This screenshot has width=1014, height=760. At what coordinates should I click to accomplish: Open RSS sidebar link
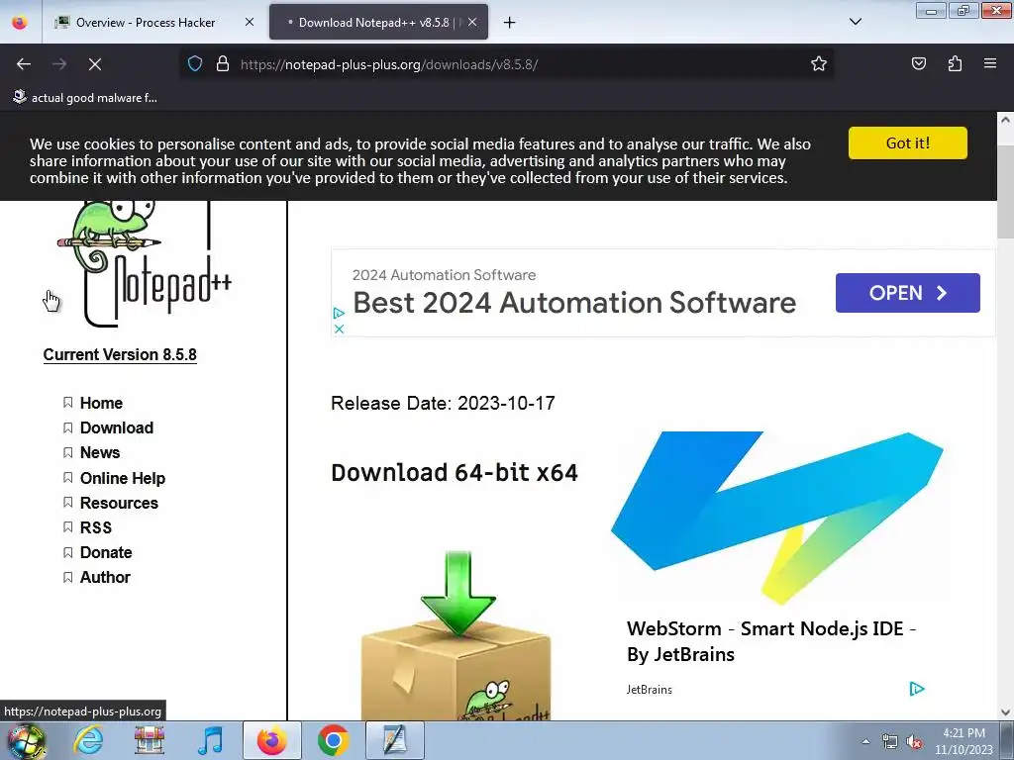pyautogui.click(x=96, y=527)
